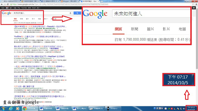198x111 pixels.
Task: Open the Windows Start button
Action: coord(3,109)
